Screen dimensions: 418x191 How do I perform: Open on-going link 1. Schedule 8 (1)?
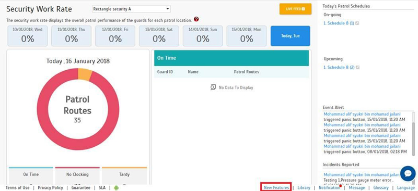pos(339,23)
